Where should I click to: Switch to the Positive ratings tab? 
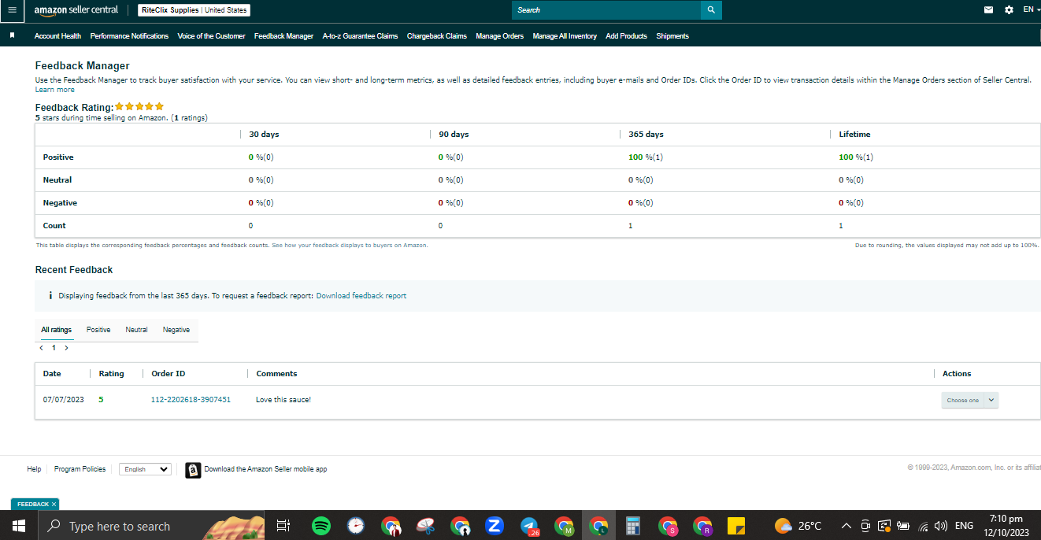[98, 330]
